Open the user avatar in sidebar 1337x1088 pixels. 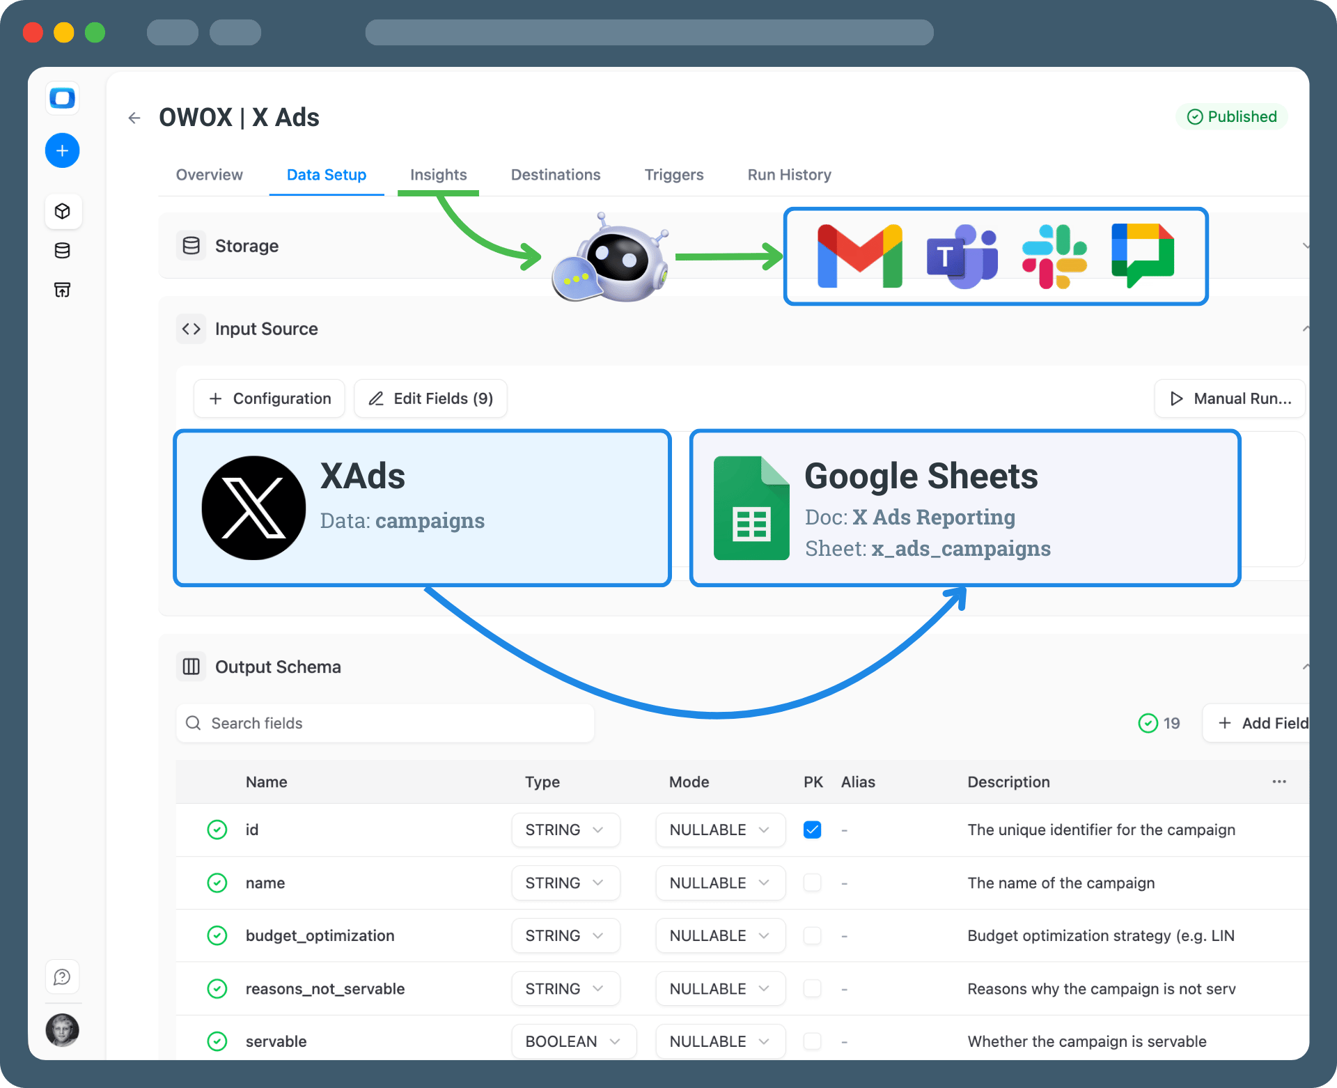coord(63,1029)
